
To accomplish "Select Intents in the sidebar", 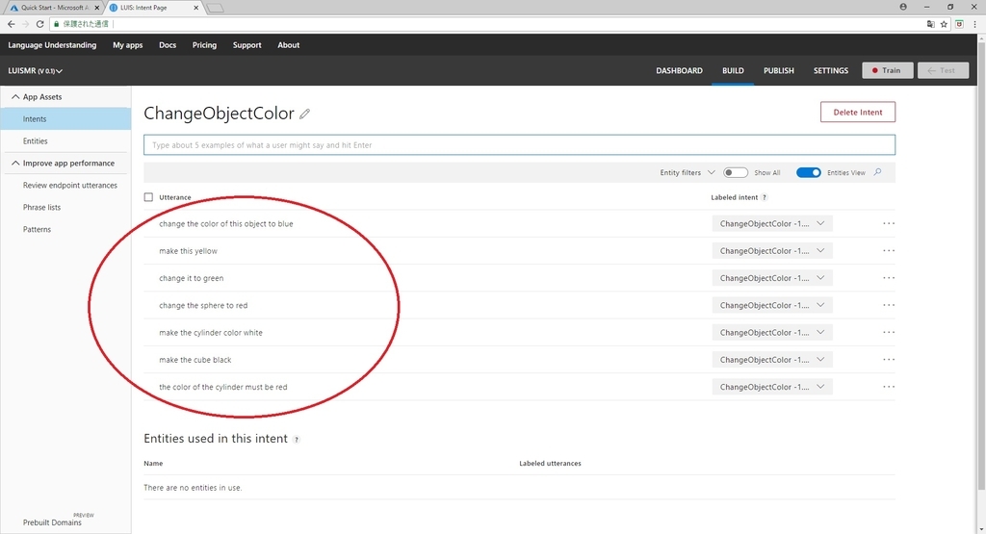I will [x=65, y=118].
